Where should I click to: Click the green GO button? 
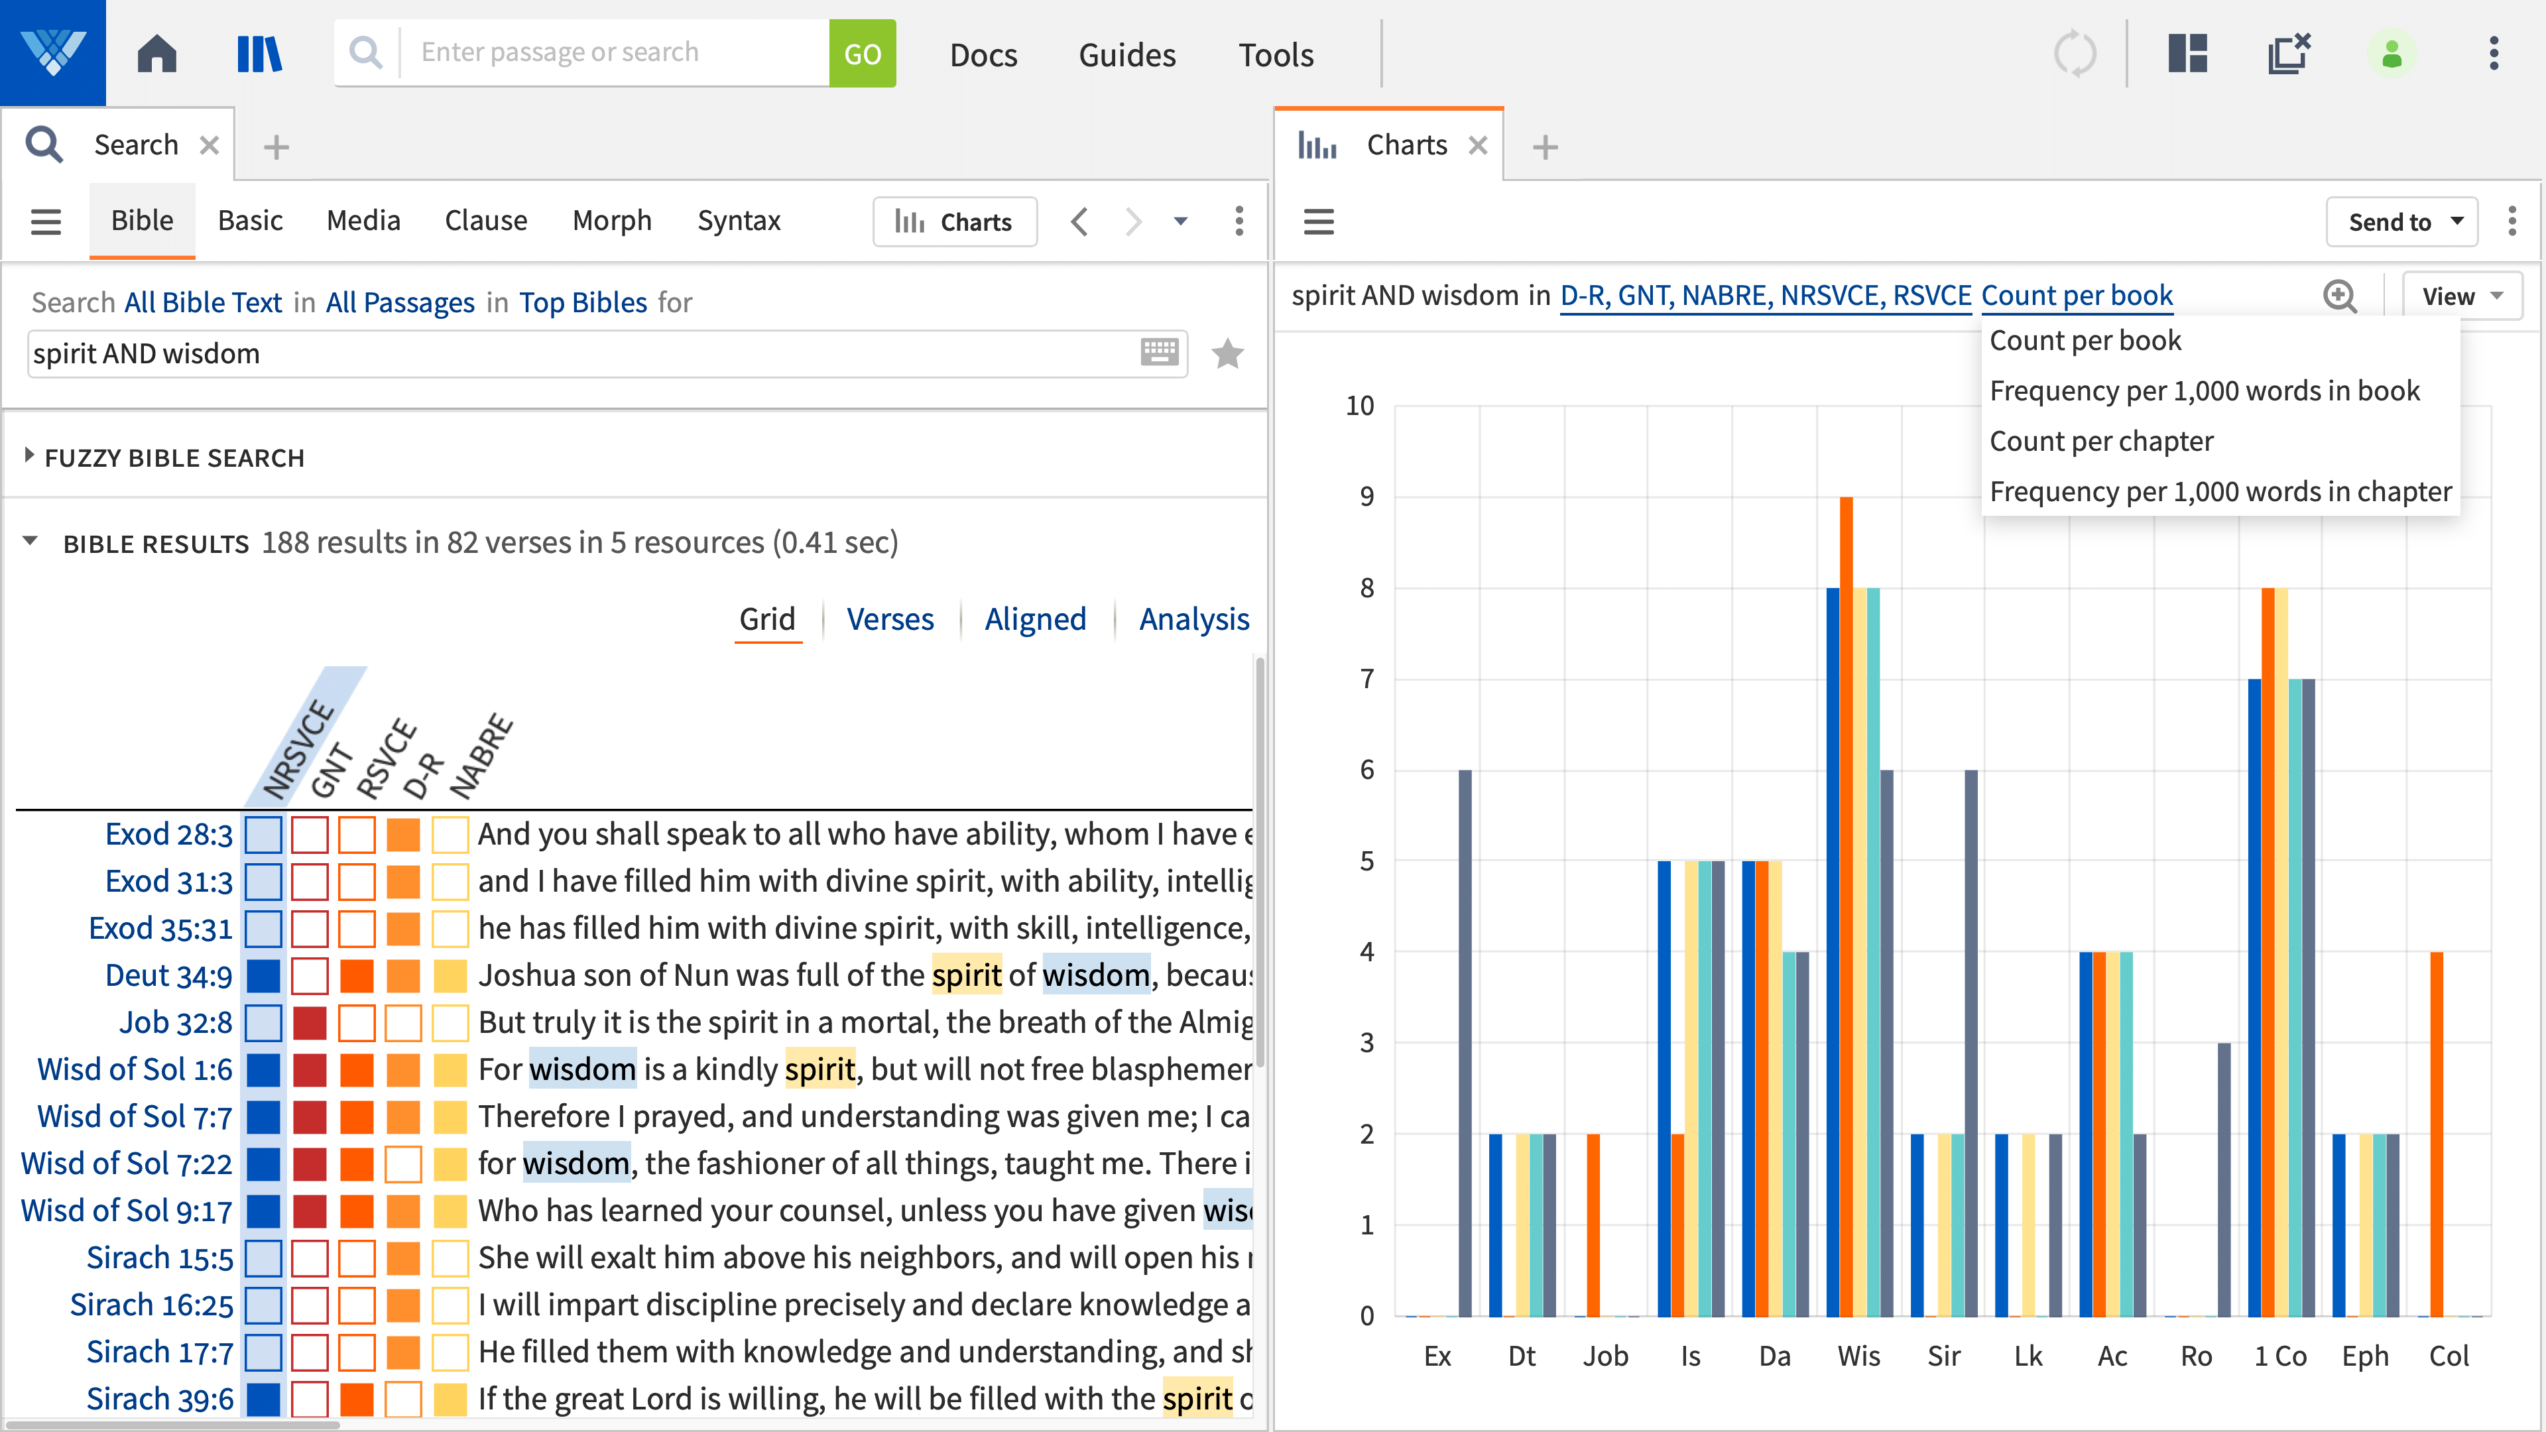[x=861, y=53]
